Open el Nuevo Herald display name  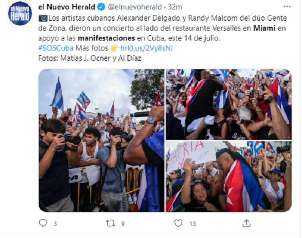(66, 7)
